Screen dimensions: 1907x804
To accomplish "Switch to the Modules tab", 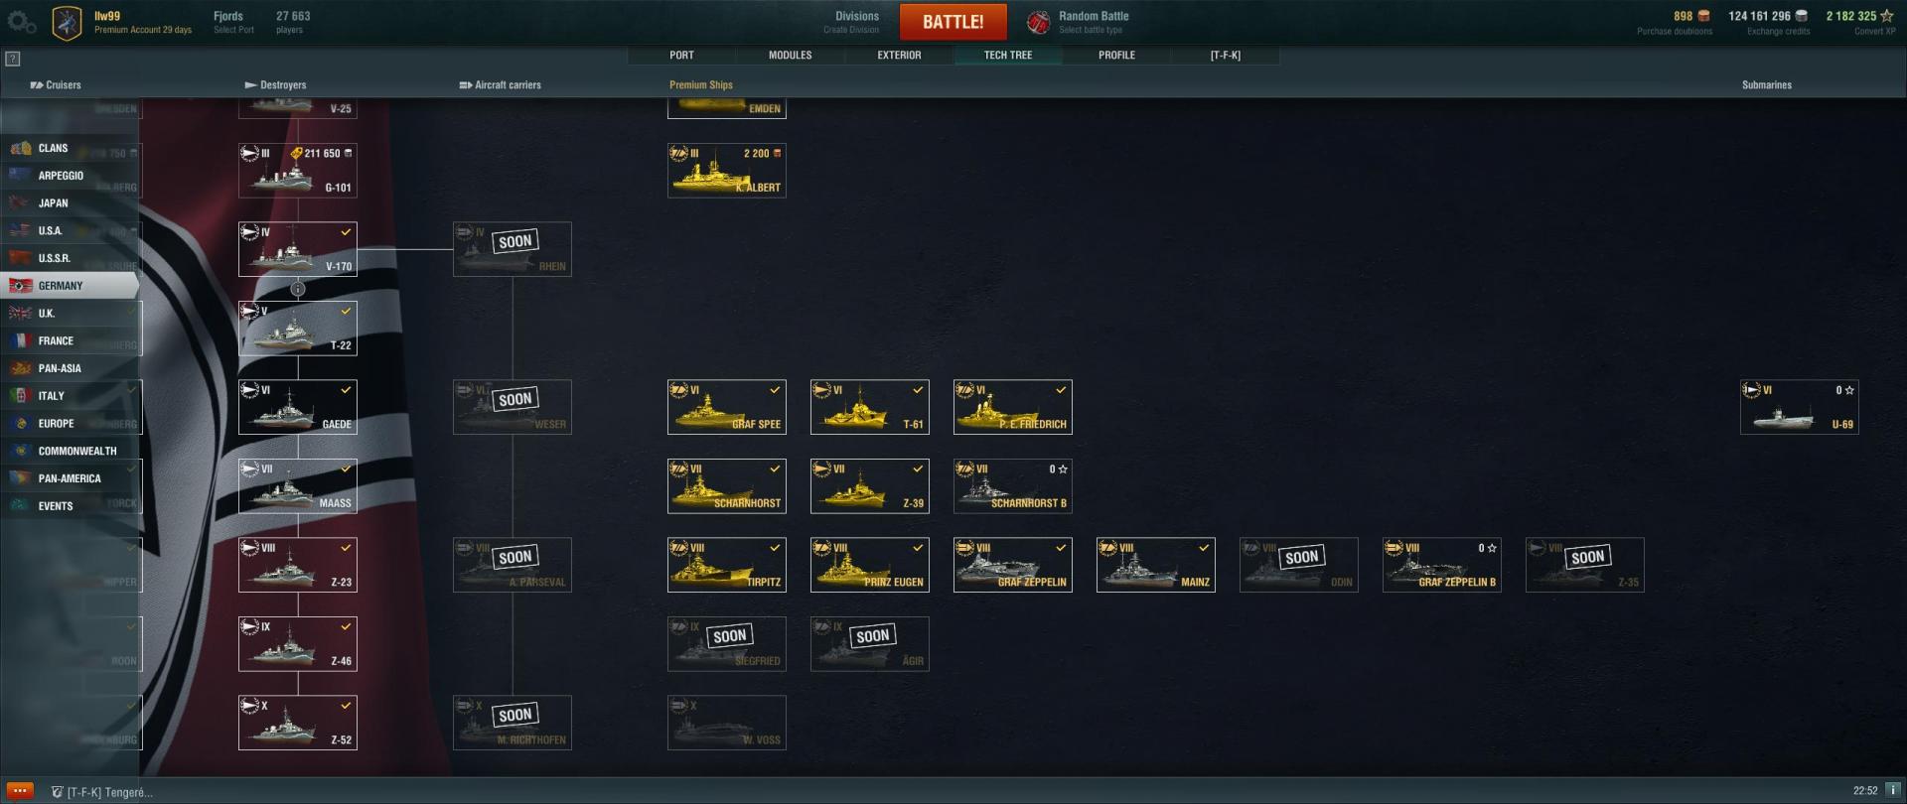I will tap(791, 56).
